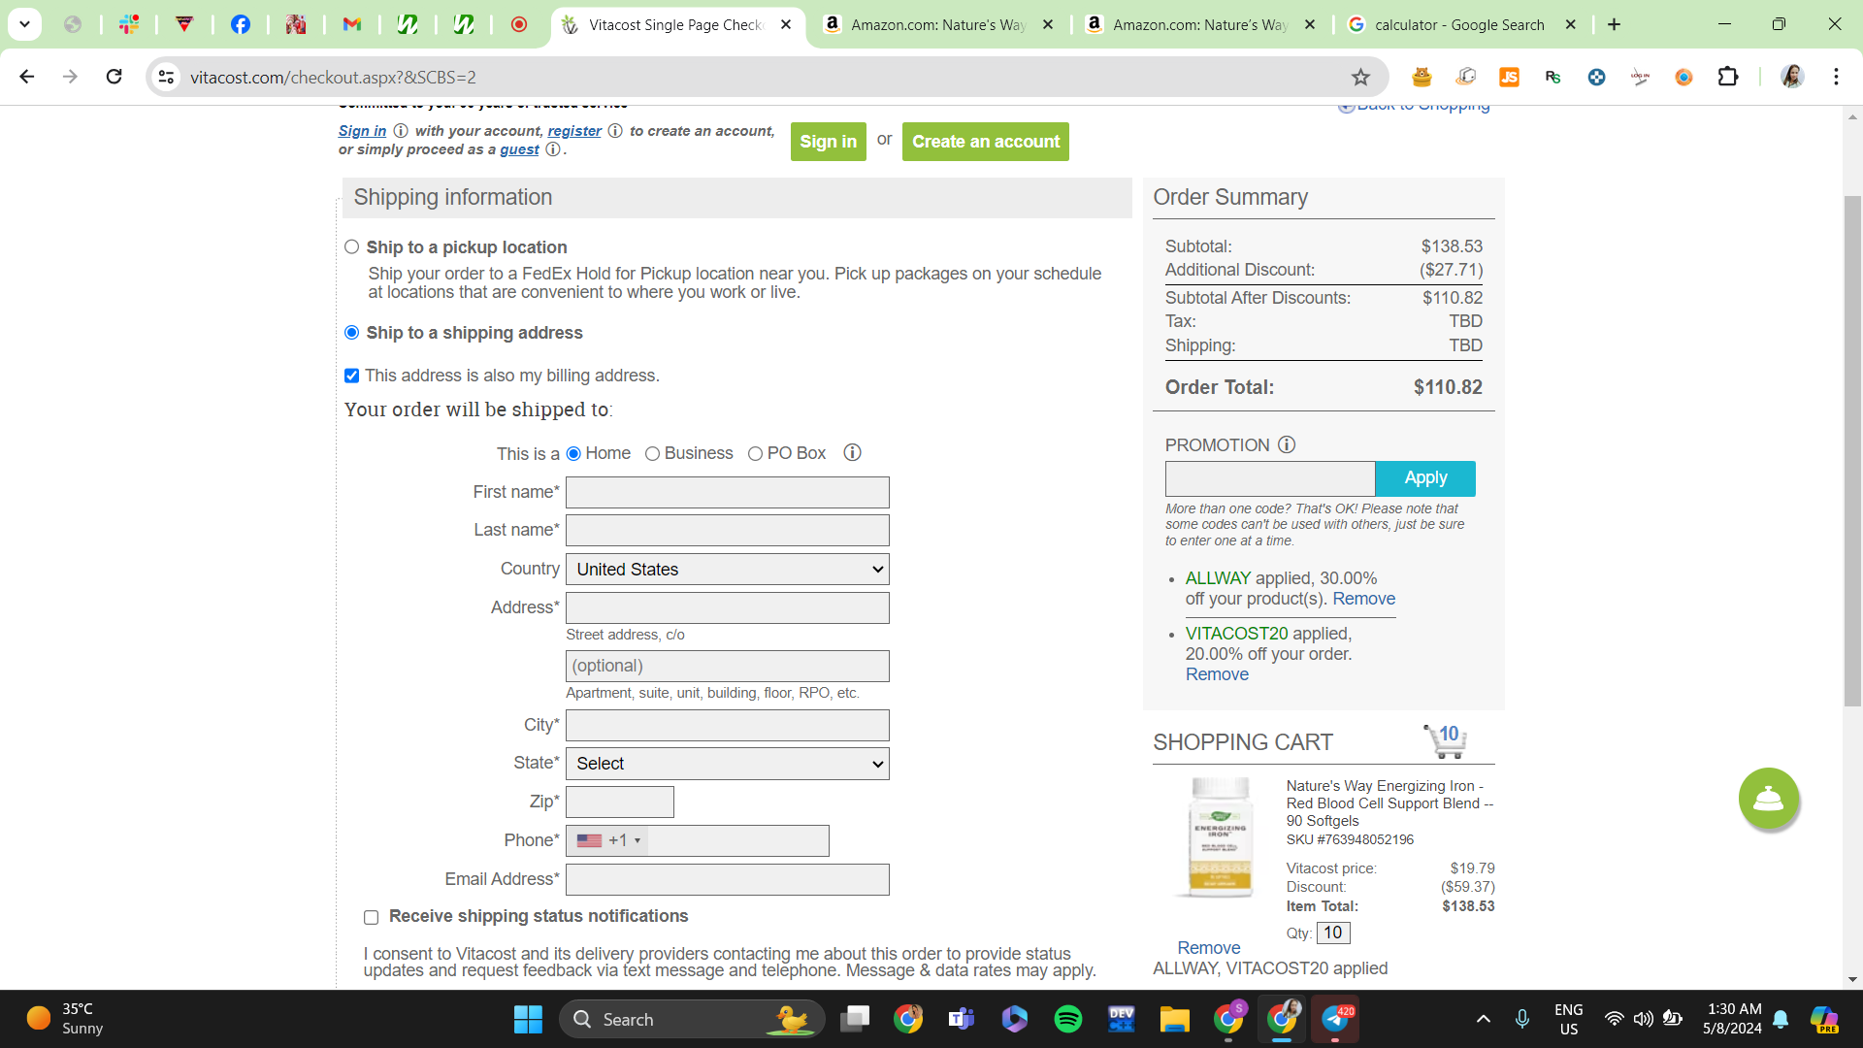
Task: Open the Chrome profile avatar
Action: (1792, 77)
